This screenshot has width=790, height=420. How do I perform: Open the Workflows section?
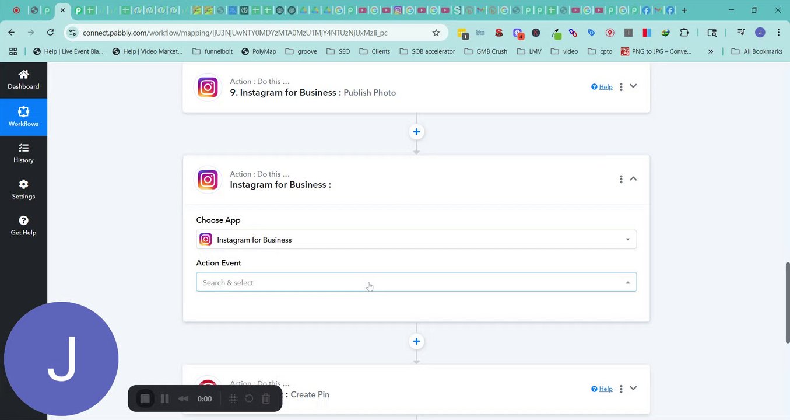(x=23, y=117)
